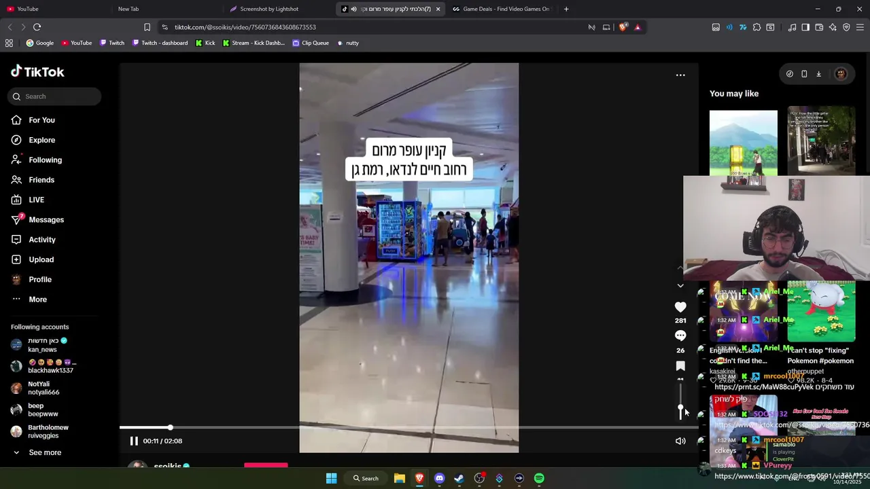Open the Brave hamburger main menu
This screenshot has height=489, width=870.
pos(860,27)
